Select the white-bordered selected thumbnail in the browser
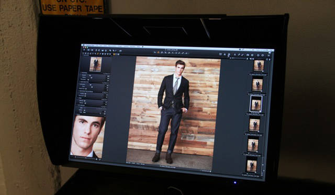Image resolution: width=335 pixels, height=195 pixels. [x=256, y=104]
